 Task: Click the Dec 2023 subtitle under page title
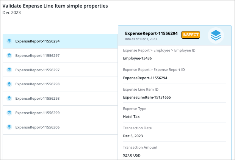[x=12, y=13]
